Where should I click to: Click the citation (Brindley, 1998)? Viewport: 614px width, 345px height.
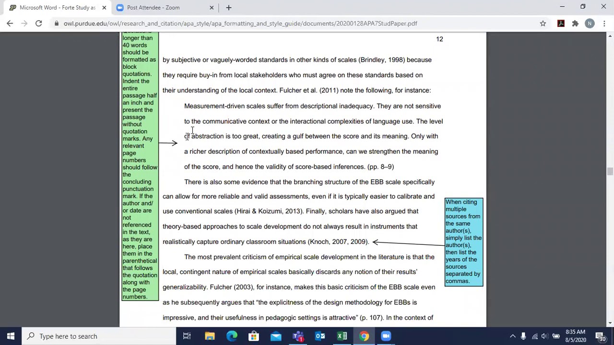(382, 59)
